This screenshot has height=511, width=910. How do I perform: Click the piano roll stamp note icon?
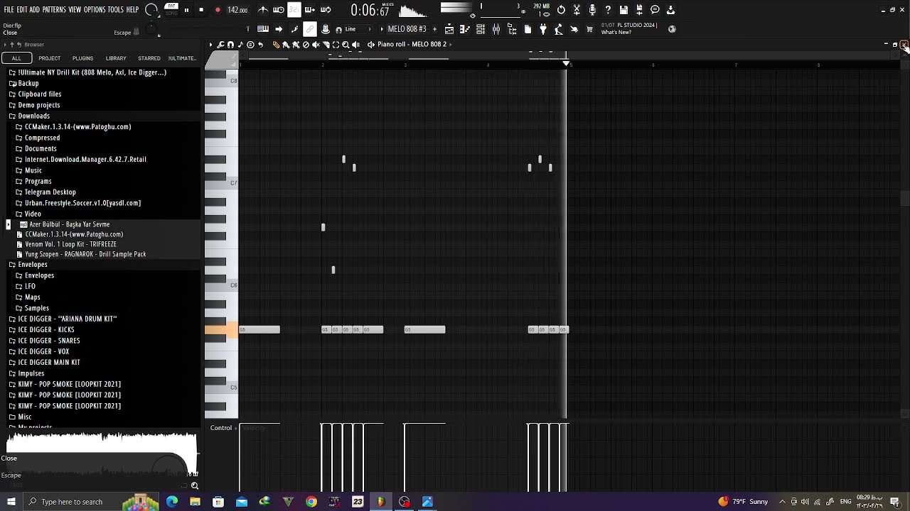tap(240, 44)
